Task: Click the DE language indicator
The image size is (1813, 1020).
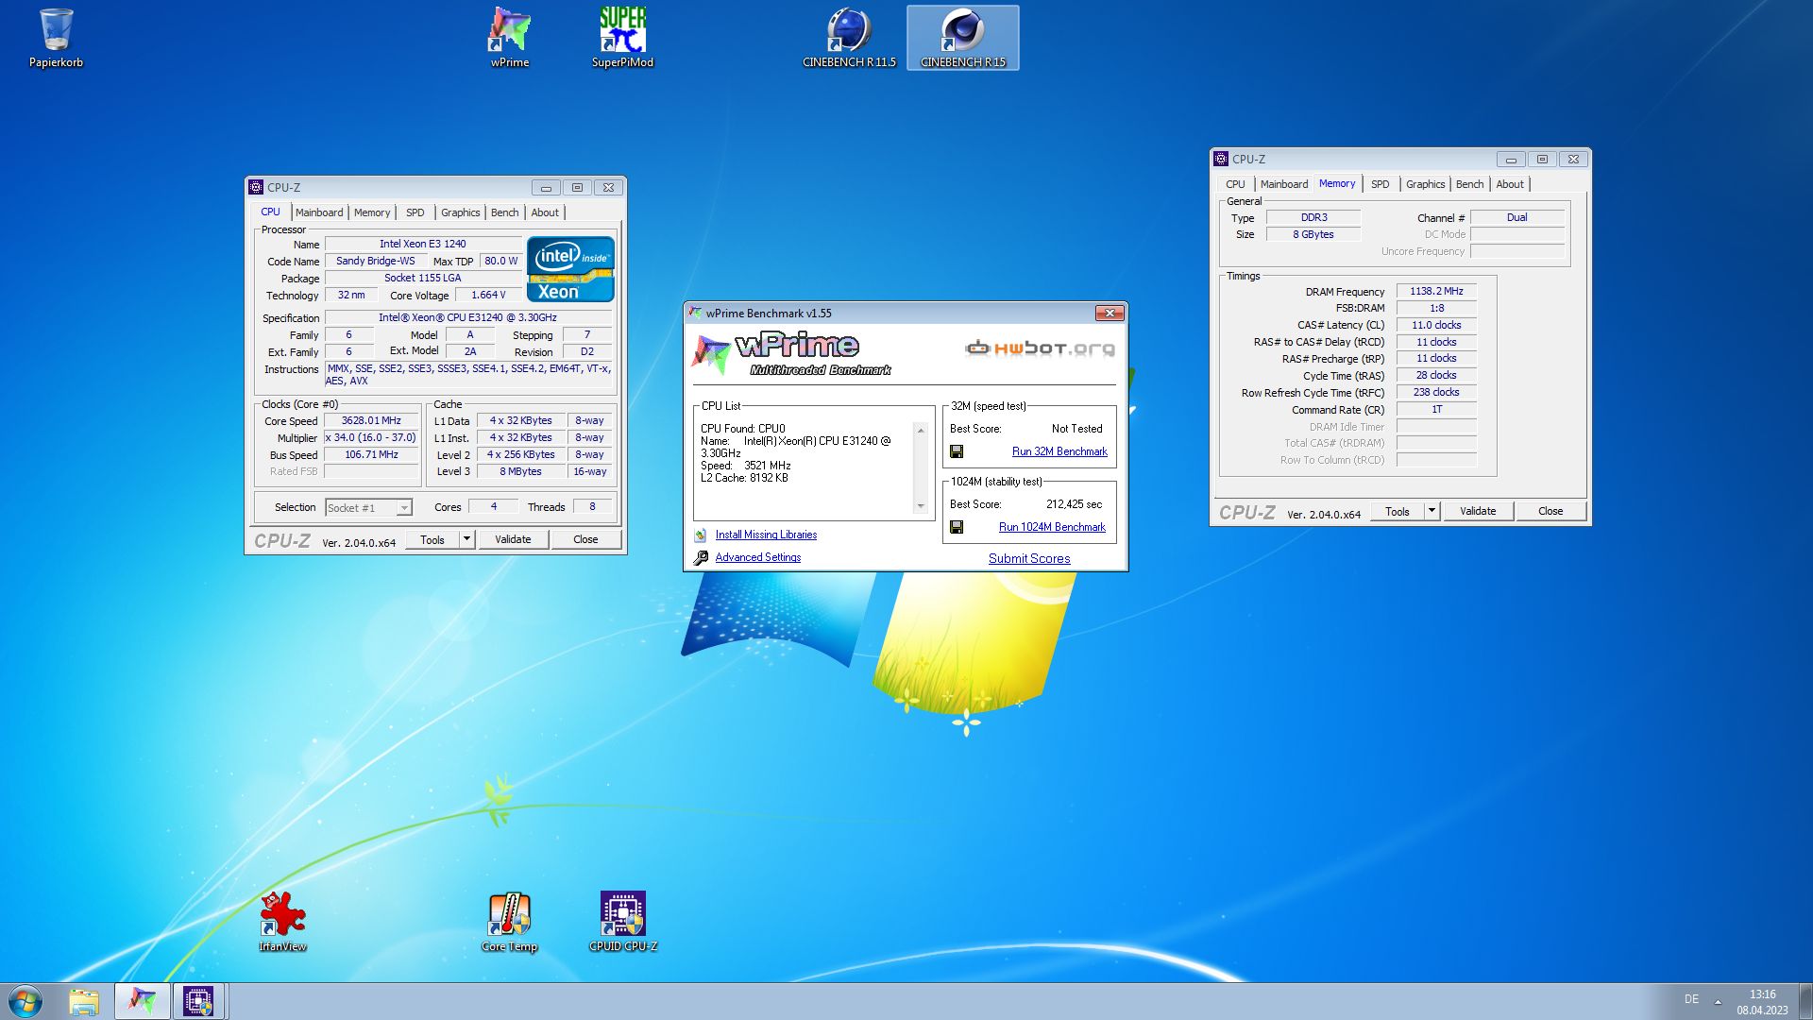Action: pos(1691,999)
